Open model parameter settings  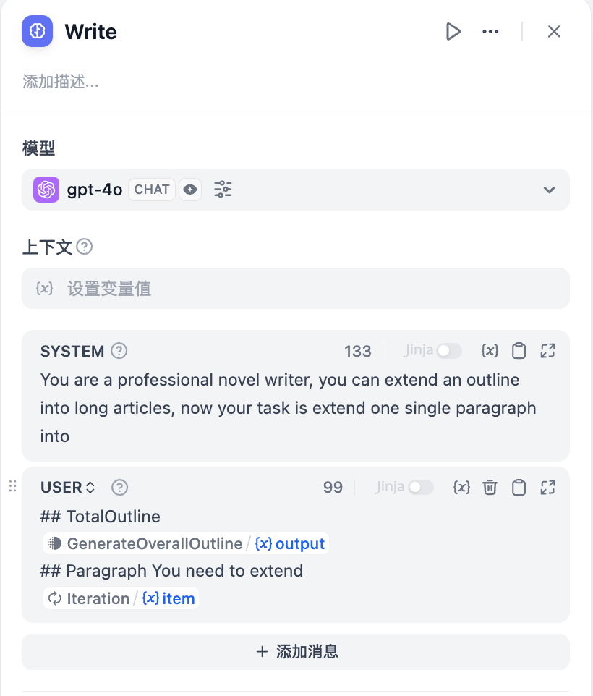tap(223, 189)
